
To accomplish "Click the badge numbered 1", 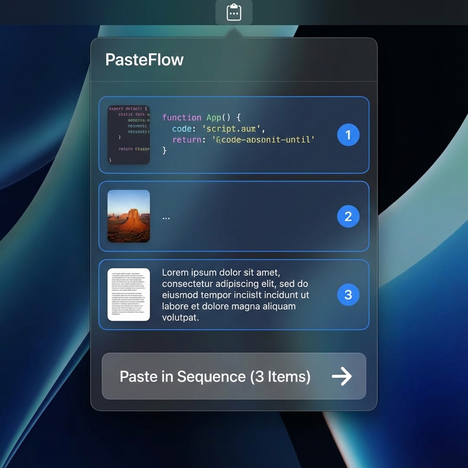I will [x=348, y=135].
